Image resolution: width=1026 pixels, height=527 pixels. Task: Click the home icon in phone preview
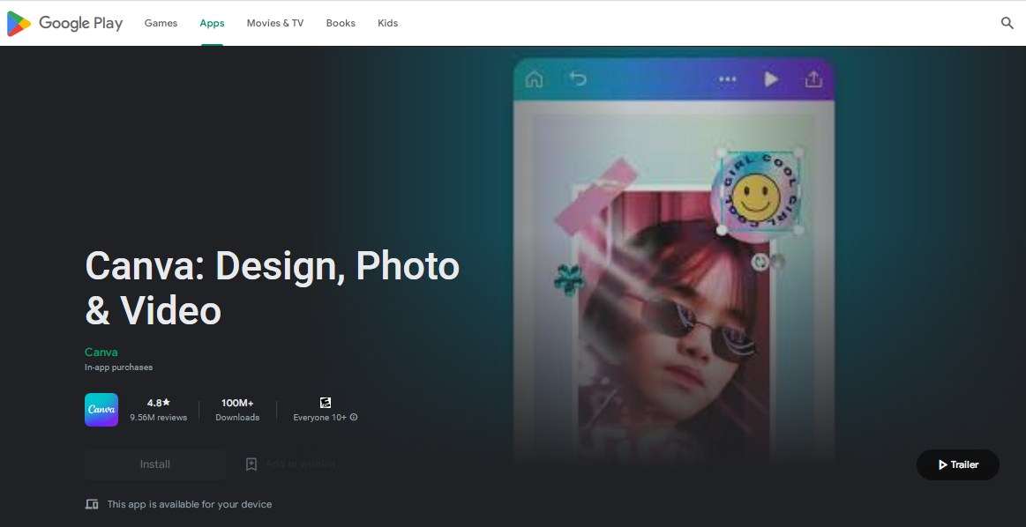point(534,80)
